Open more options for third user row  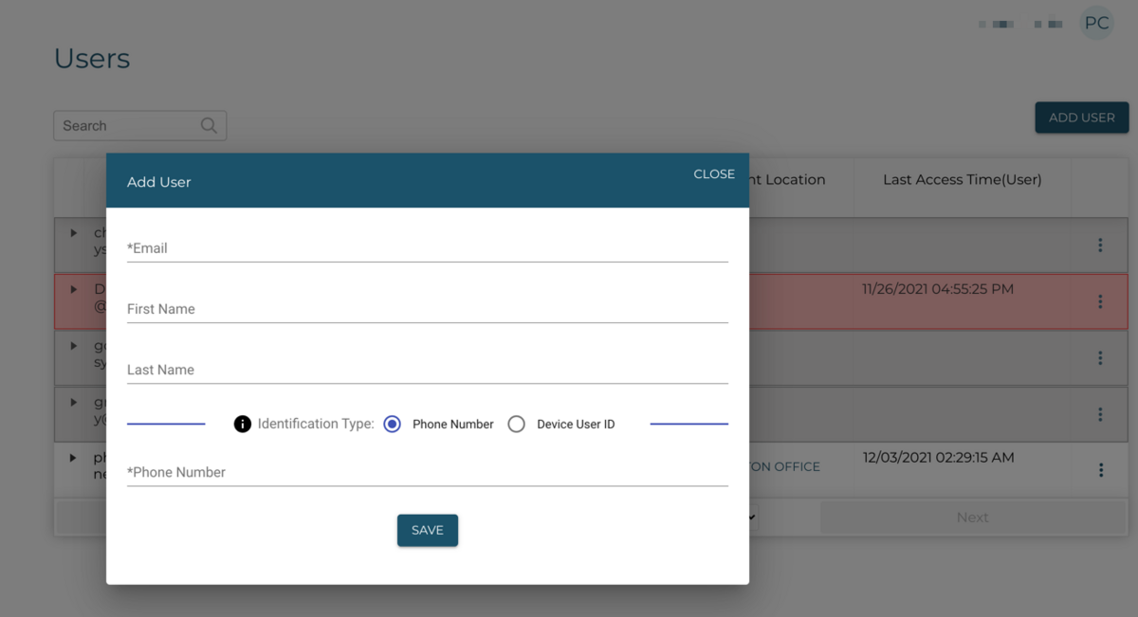tap(1100, 358)
